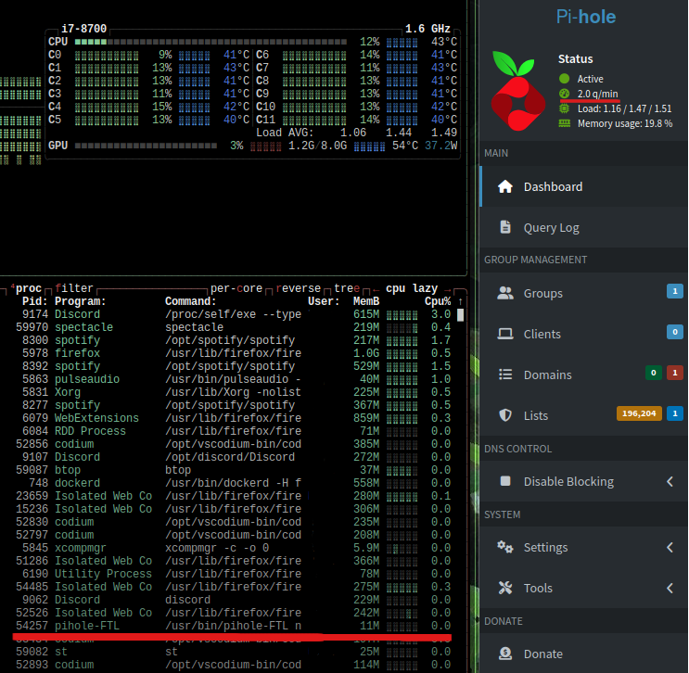
Task: Open the Query Log menu item
Action: coord(584,227)
